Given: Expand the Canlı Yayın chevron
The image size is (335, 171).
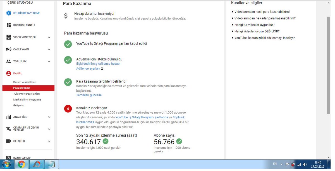Looking at the screenshot, I should click(x=49, y=49).
